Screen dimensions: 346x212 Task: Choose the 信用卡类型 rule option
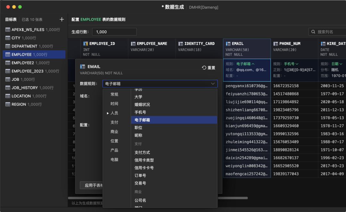tap(174, 160)
